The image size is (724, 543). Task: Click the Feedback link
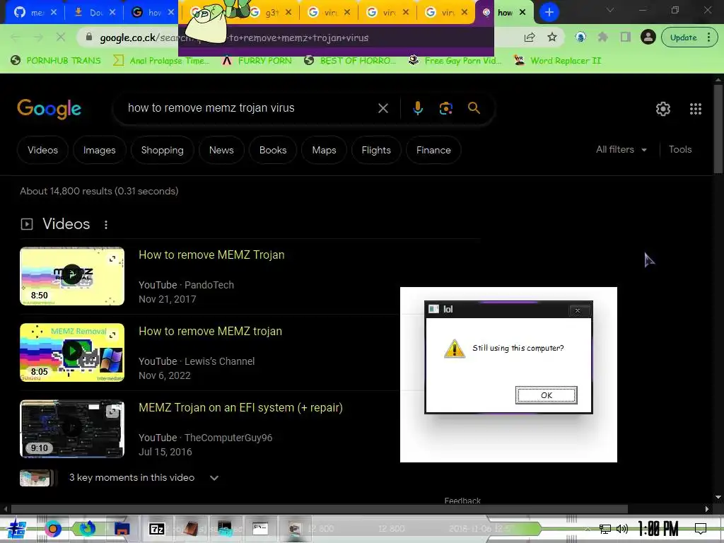point(462,501)
